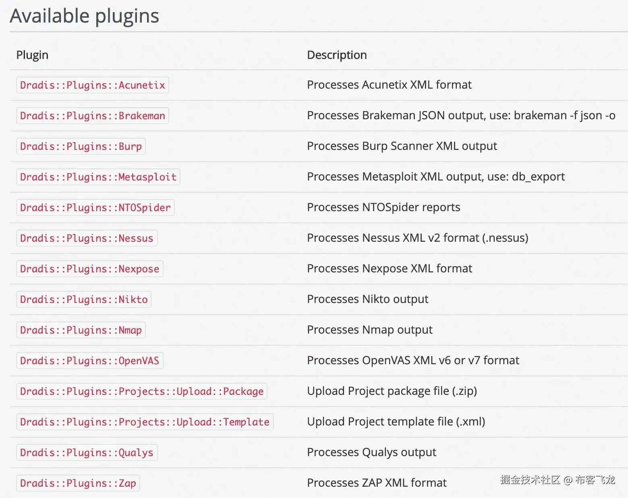This screenshot has height=498, width=628.
Task: Click the Brakeman JSON output description text
Action: 461,116
